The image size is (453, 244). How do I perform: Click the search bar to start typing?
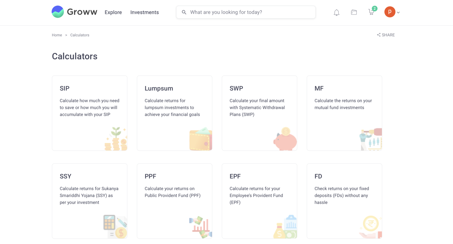pos(246,12)
